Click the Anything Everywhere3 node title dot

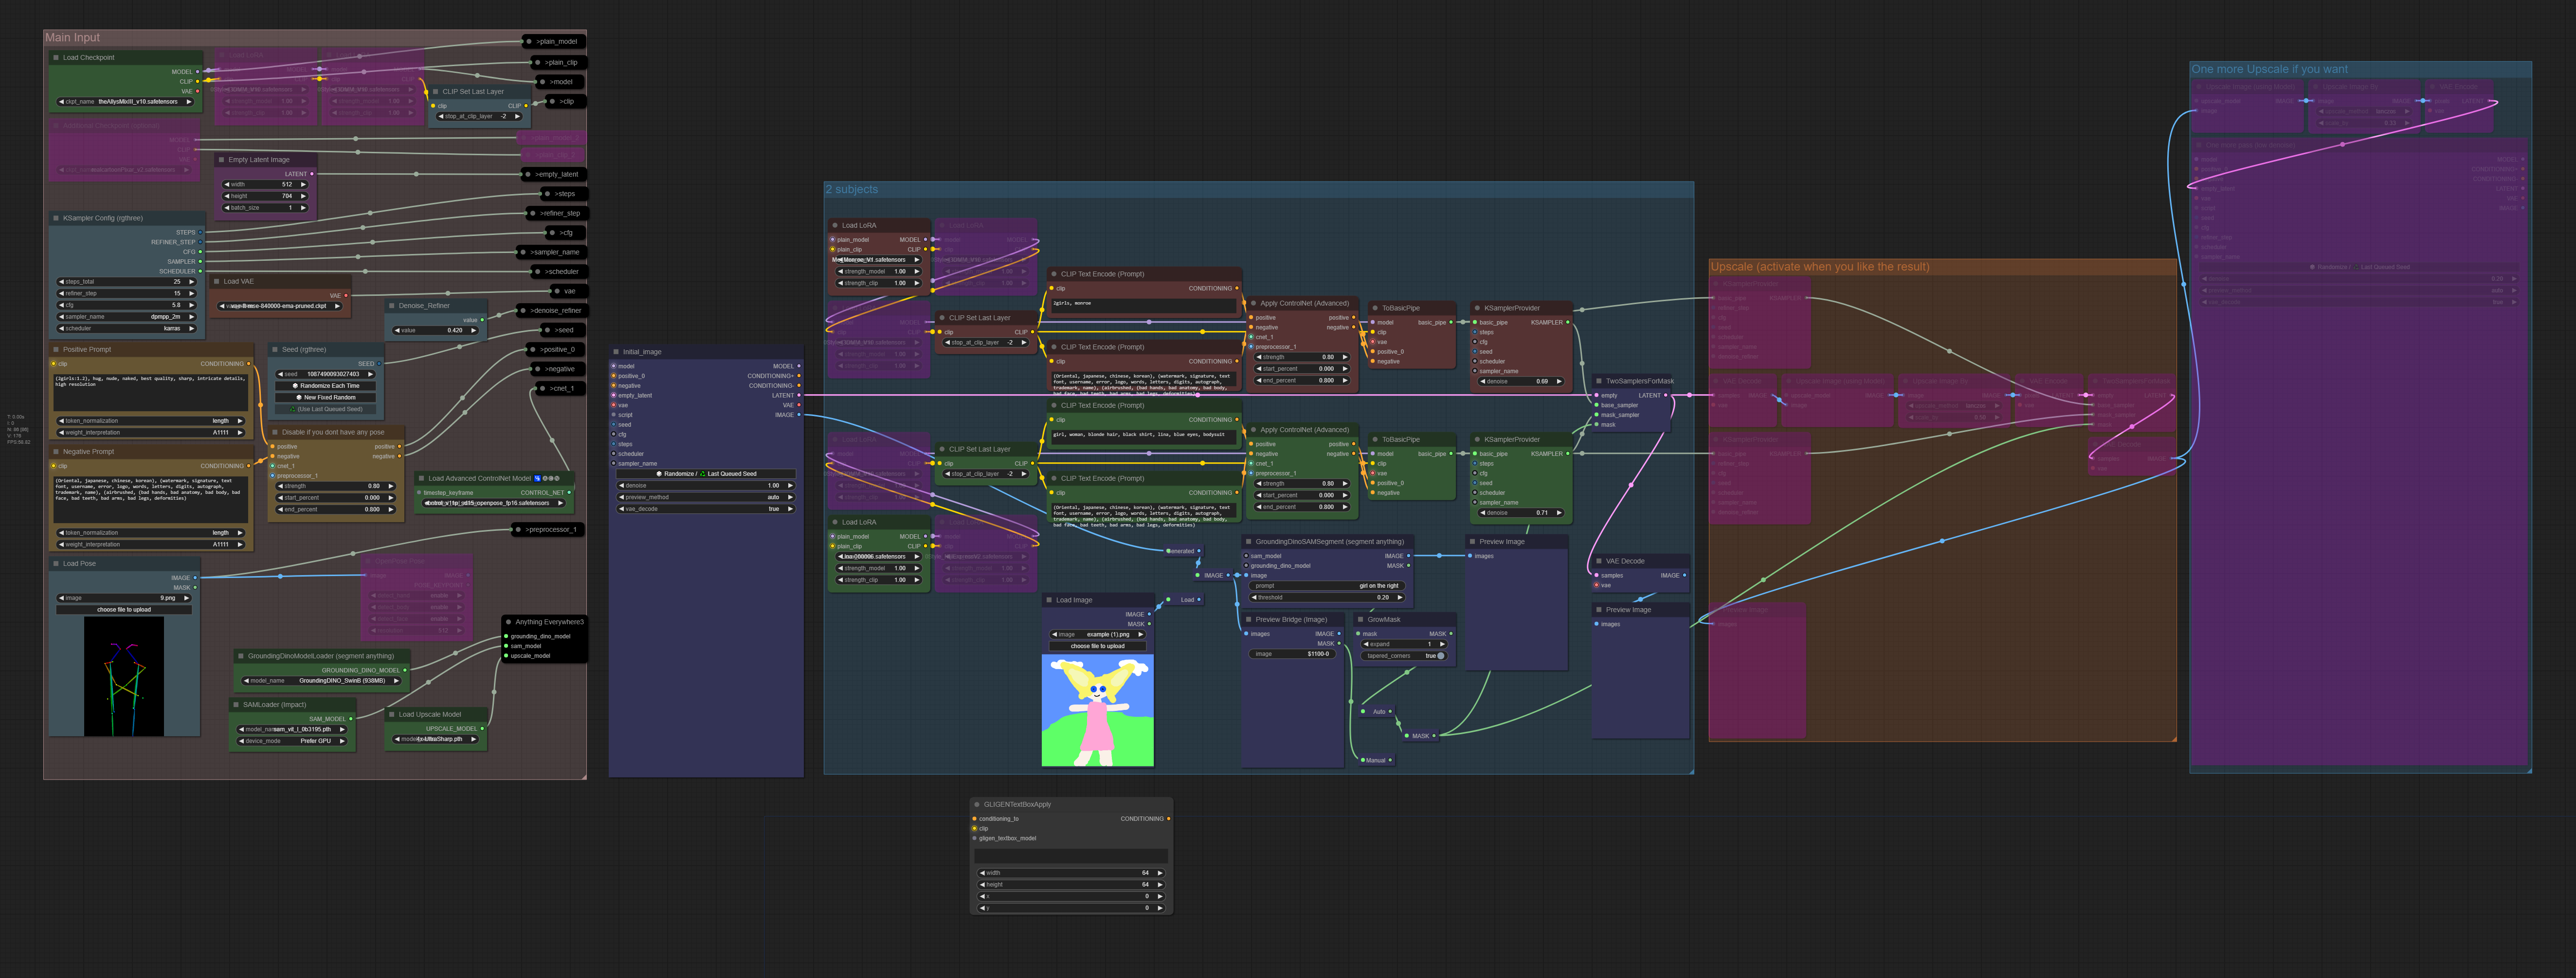click(x=509, y=622)
